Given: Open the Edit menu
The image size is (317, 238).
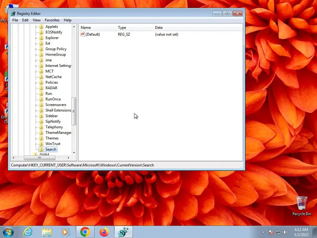Looking at the screenshot, I should [25, 20].
